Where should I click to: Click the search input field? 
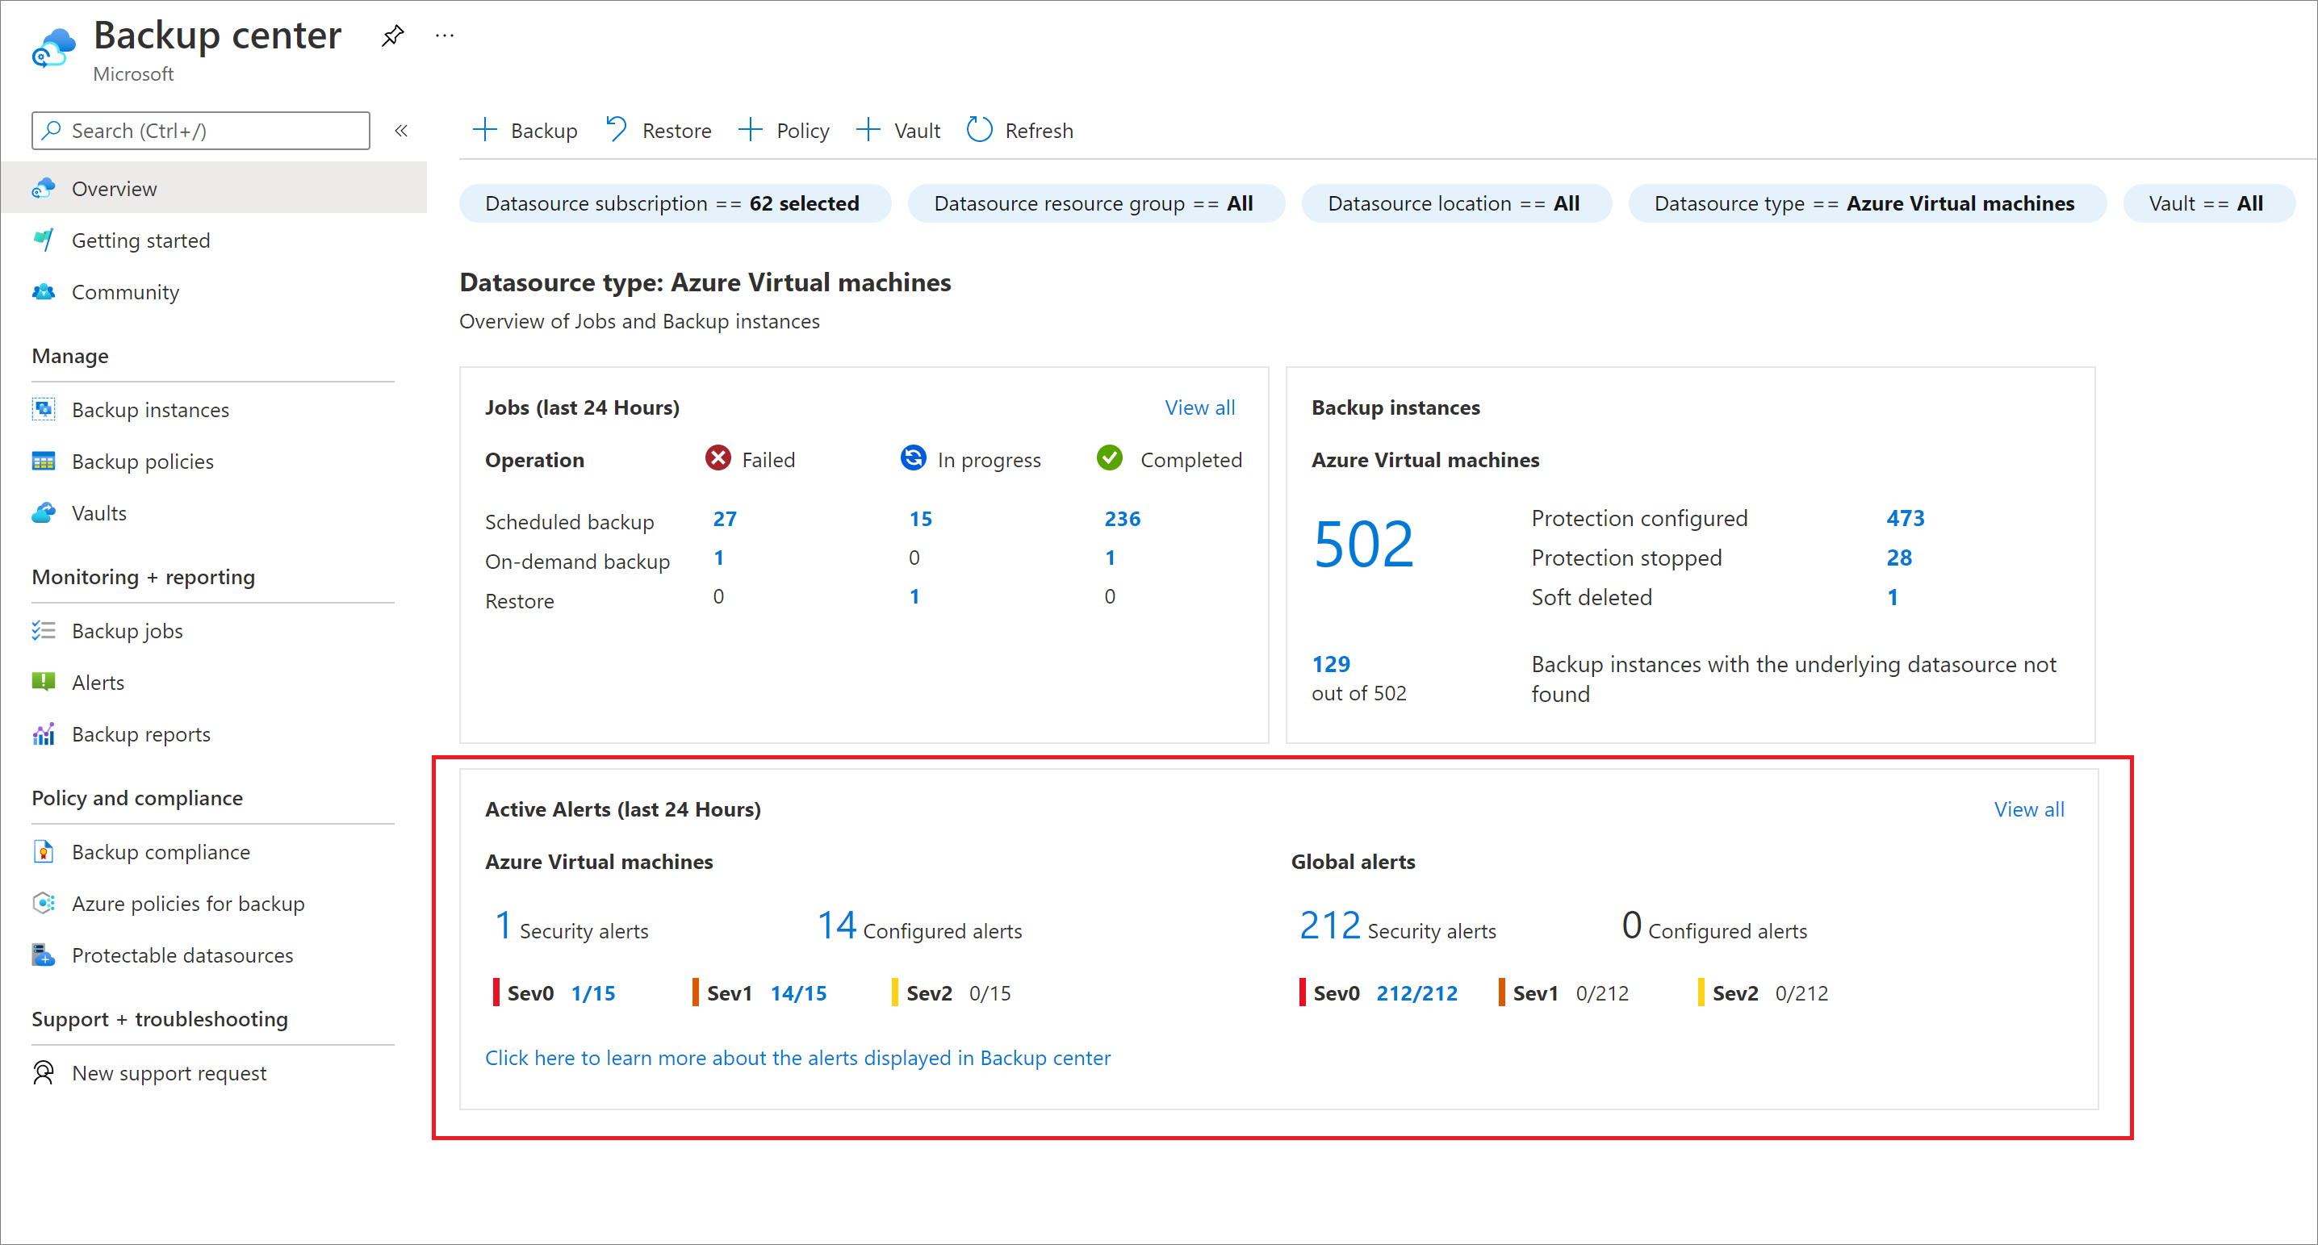pyautogui.click(x=201, y=131)
